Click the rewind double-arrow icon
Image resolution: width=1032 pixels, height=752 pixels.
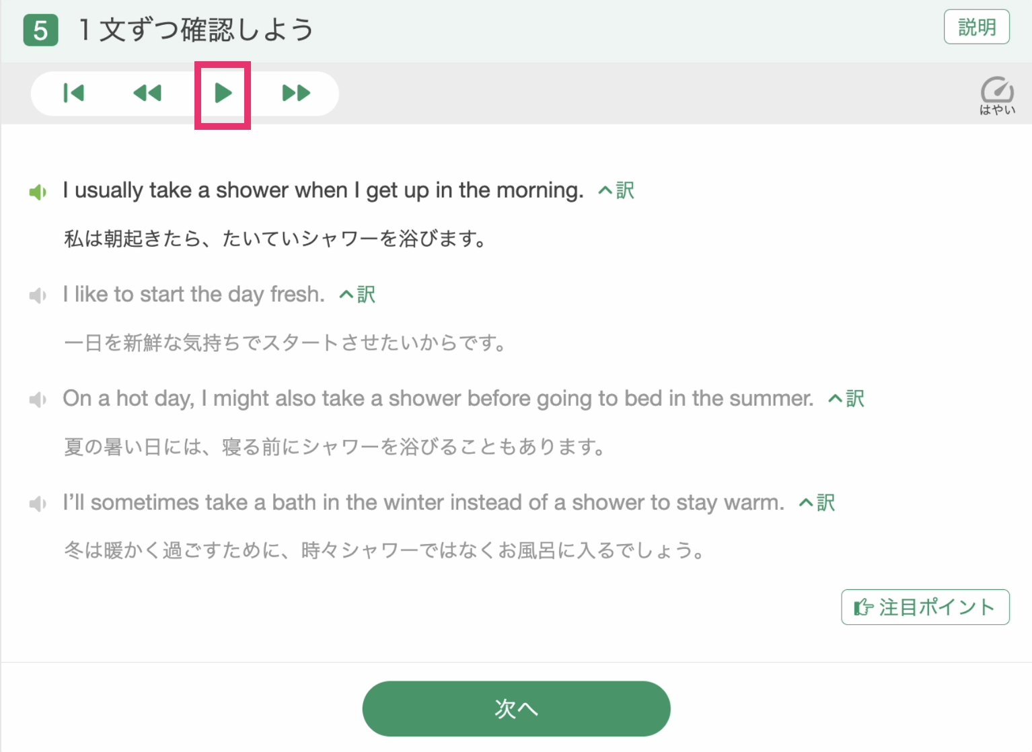[147, 93]
